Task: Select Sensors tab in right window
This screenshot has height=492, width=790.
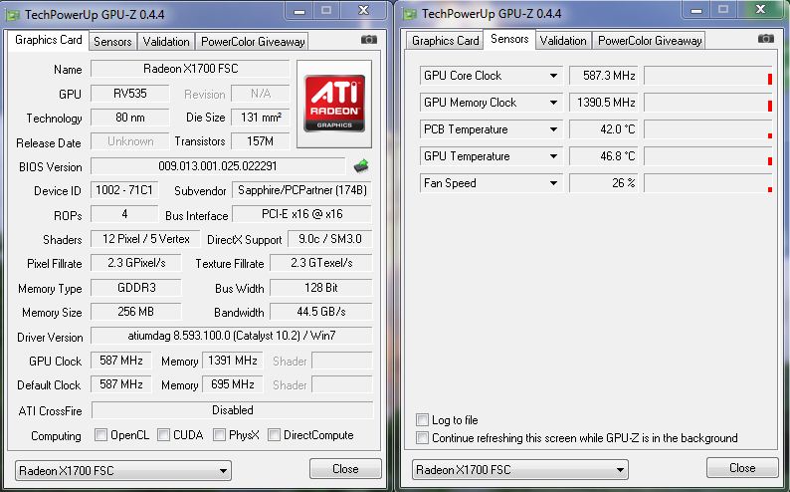Action: [509, 39]
